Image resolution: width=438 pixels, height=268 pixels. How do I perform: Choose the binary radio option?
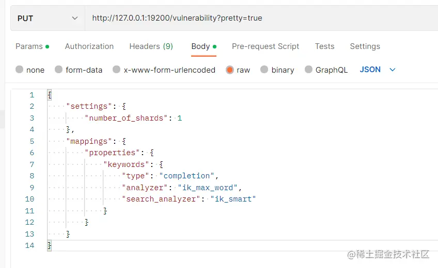pos(264,70)
